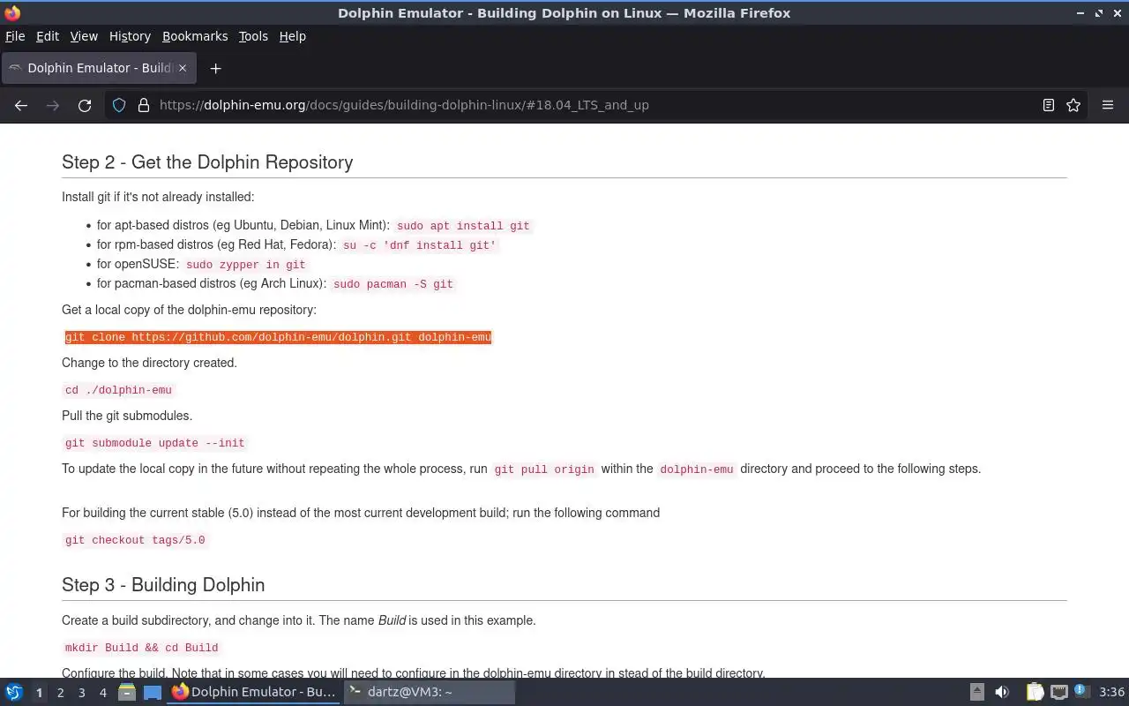Click the 3:36 clock

[x=1111, y=693]
